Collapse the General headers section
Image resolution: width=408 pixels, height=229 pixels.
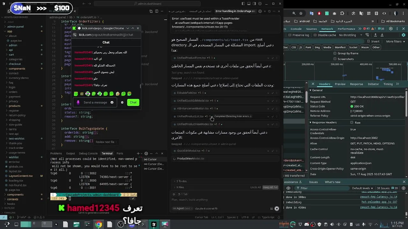coord(322,90)
